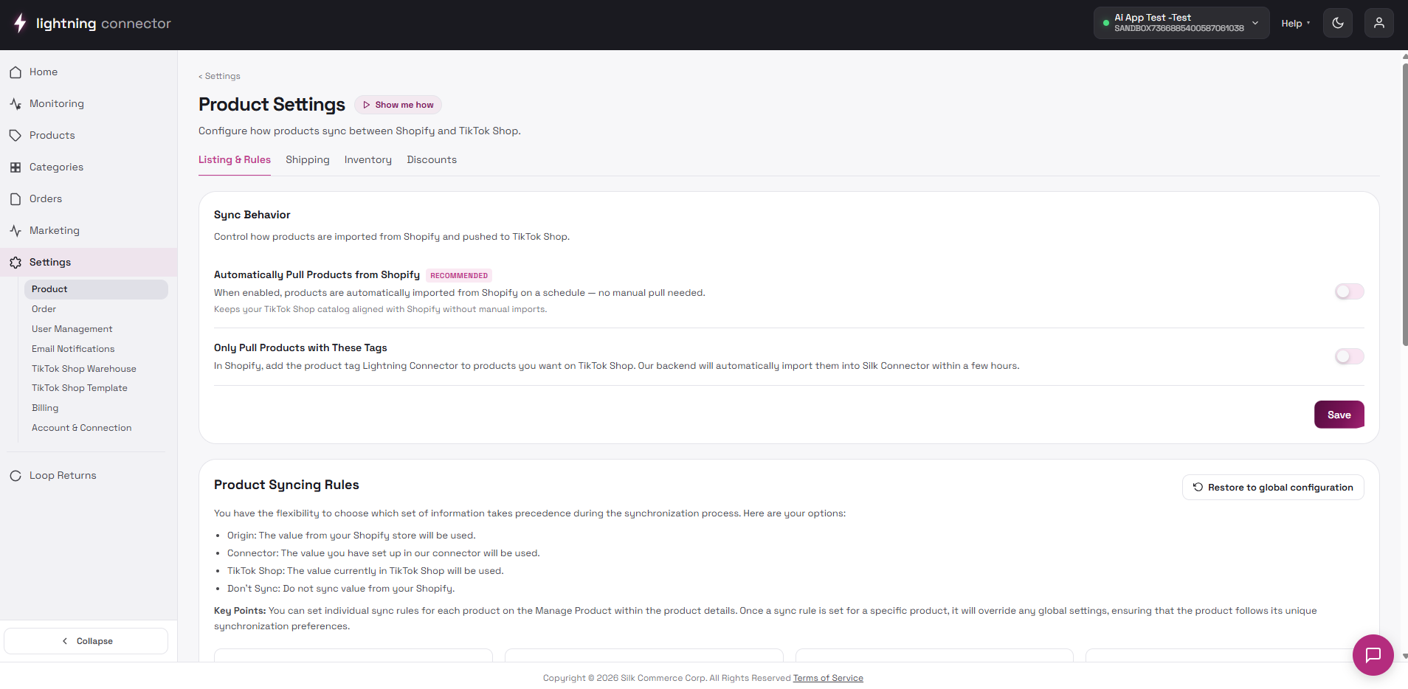
Task: Click the page vertical scrollbar
Action: pos(1404,204)
